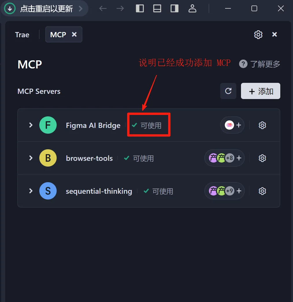Open browser-tools settings gear
This screenshot has width=293, height=302.
(262, 158)
